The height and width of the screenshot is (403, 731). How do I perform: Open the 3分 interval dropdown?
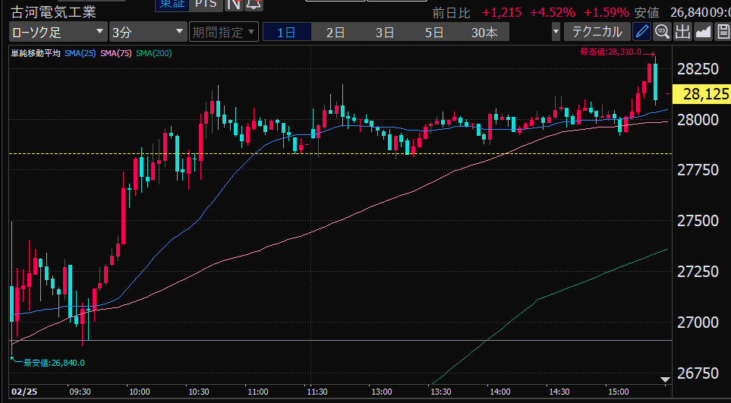point(147,32)
